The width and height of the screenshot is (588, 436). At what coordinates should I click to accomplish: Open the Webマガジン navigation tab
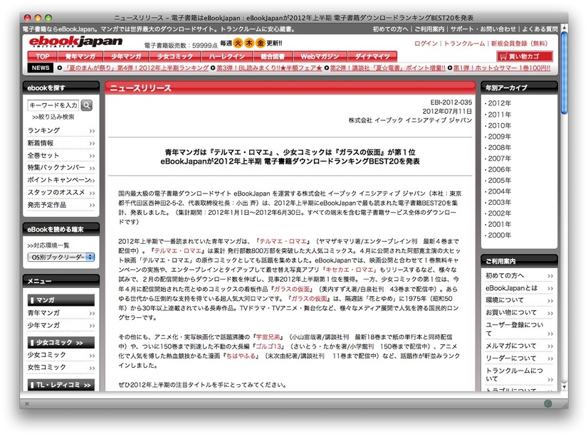click(x=320, y=57)
